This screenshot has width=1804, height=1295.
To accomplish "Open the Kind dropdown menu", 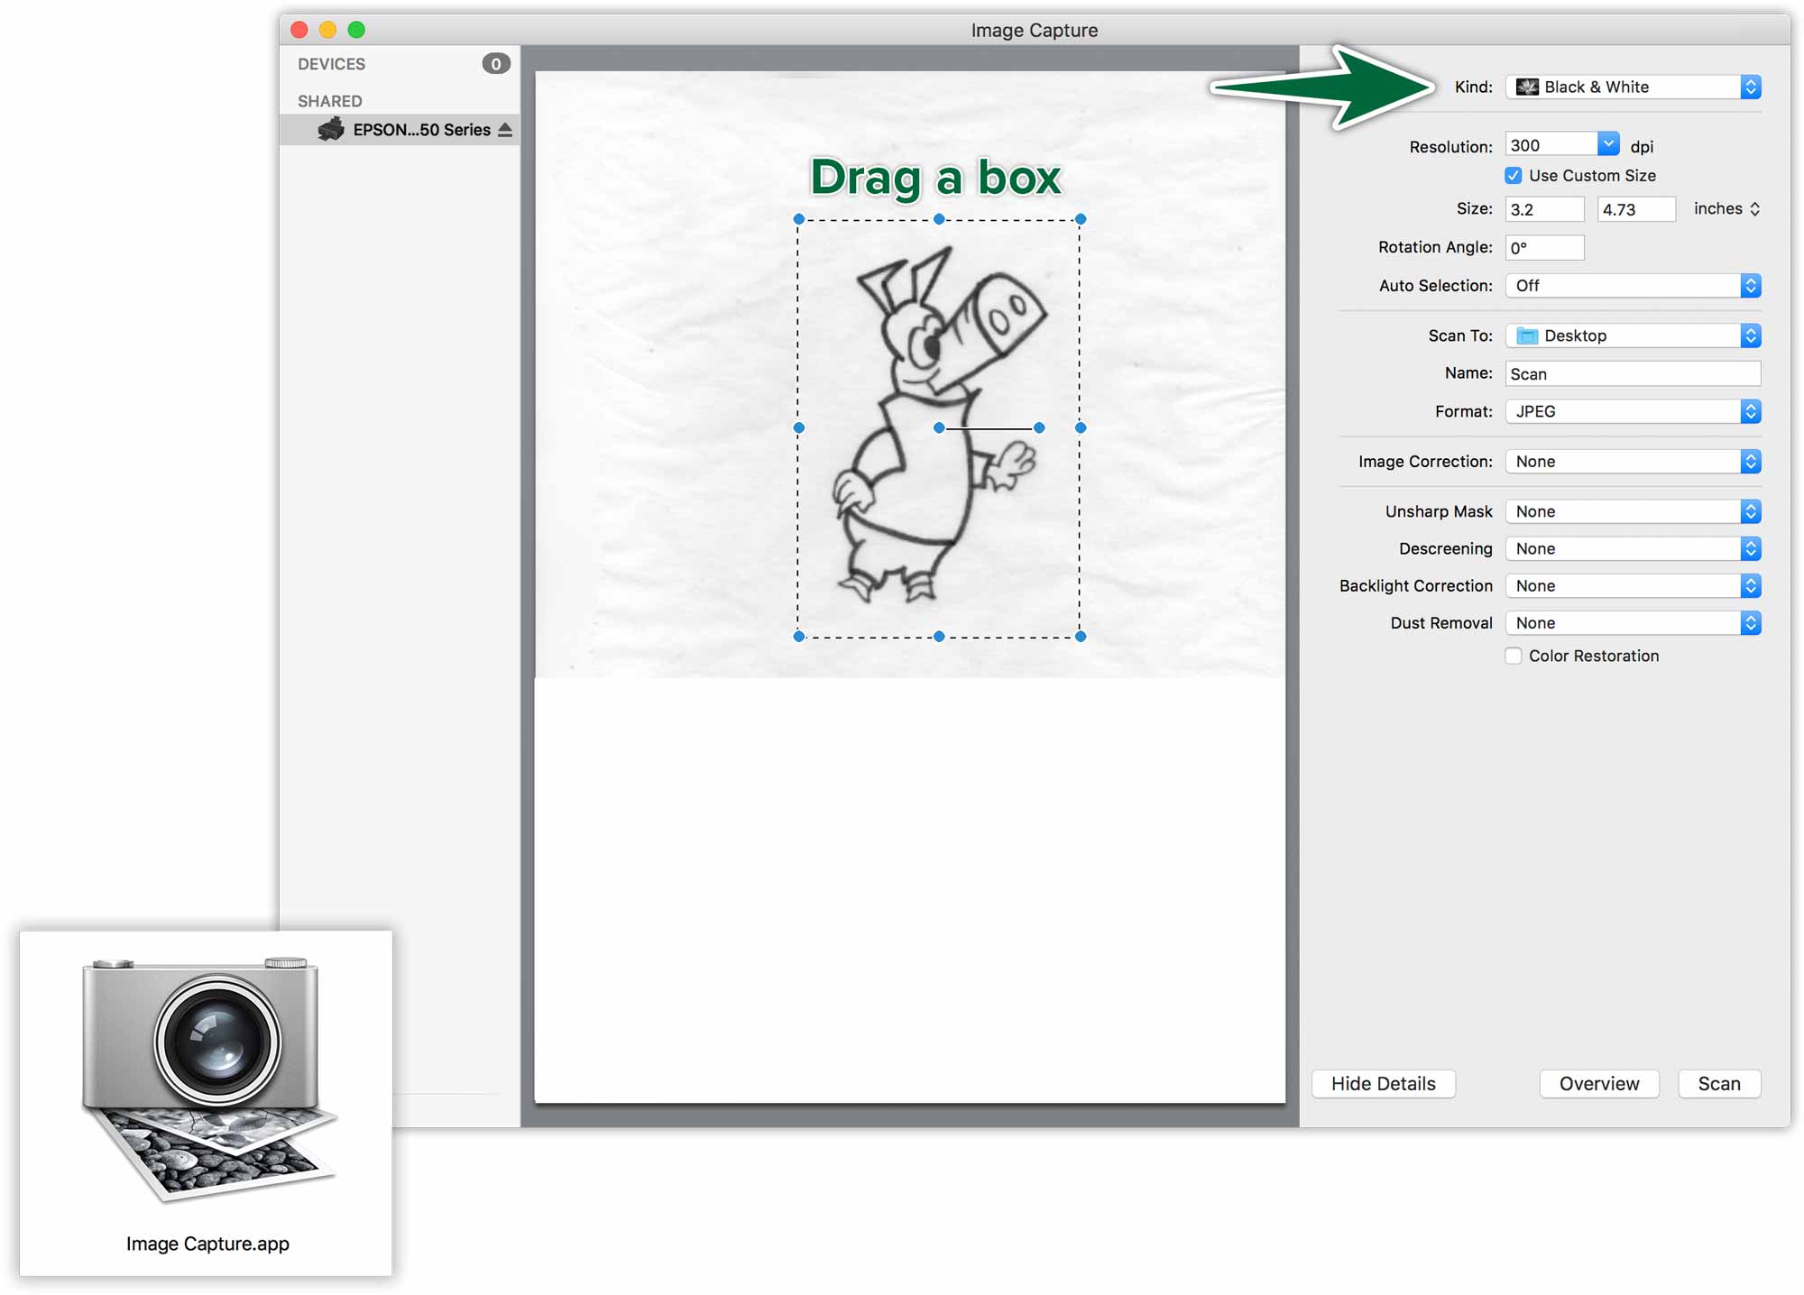I will pos(1634,87).
